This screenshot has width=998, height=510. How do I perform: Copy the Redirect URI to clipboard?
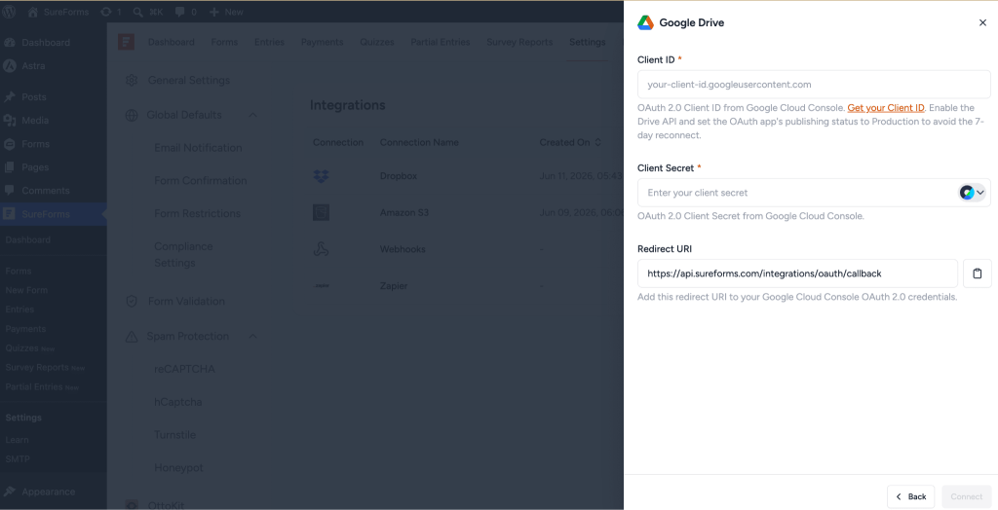977,273
